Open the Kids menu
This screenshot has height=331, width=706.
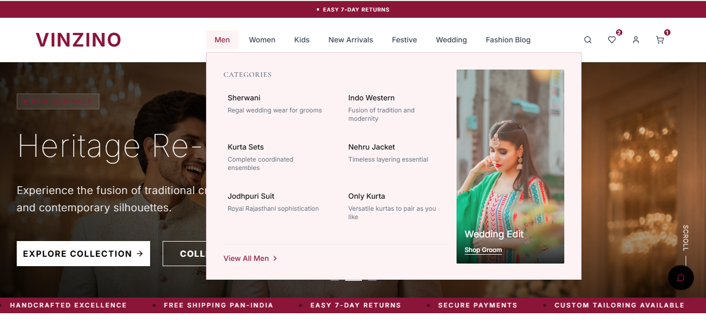pyautogui.click(x=302, y=40)
